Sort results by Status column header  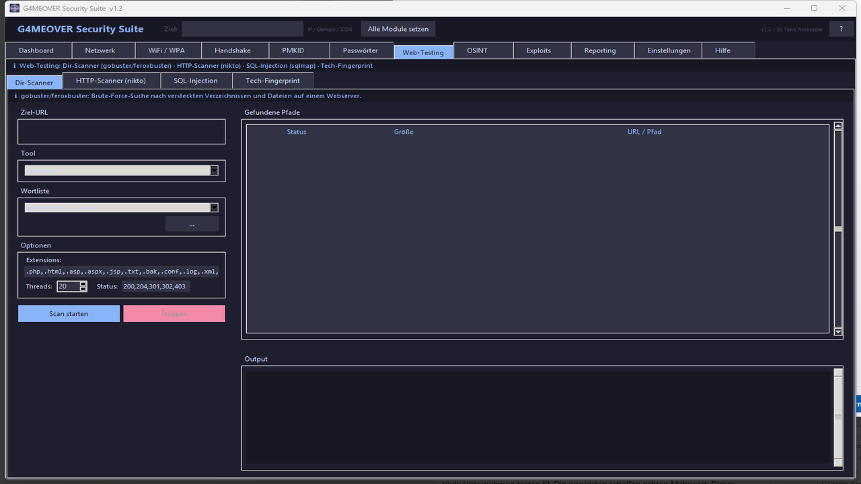pyautogui.click(x=297, y=132)
